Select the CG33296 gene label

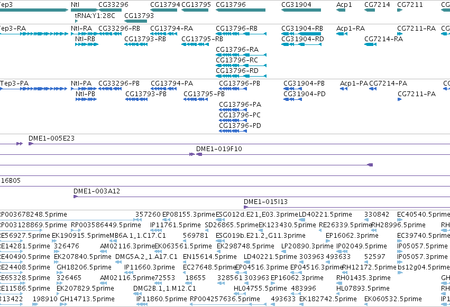click(x=113, y=5)
